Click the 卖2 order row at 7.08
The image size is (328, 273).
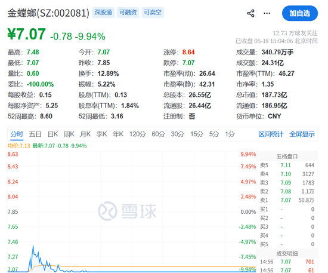(x=287, y=192)
